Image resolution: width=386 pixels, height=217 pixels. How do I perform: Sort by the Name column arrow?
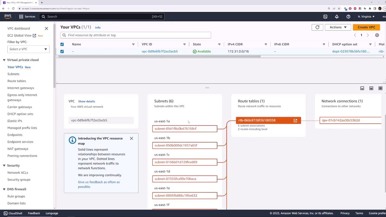133,44
